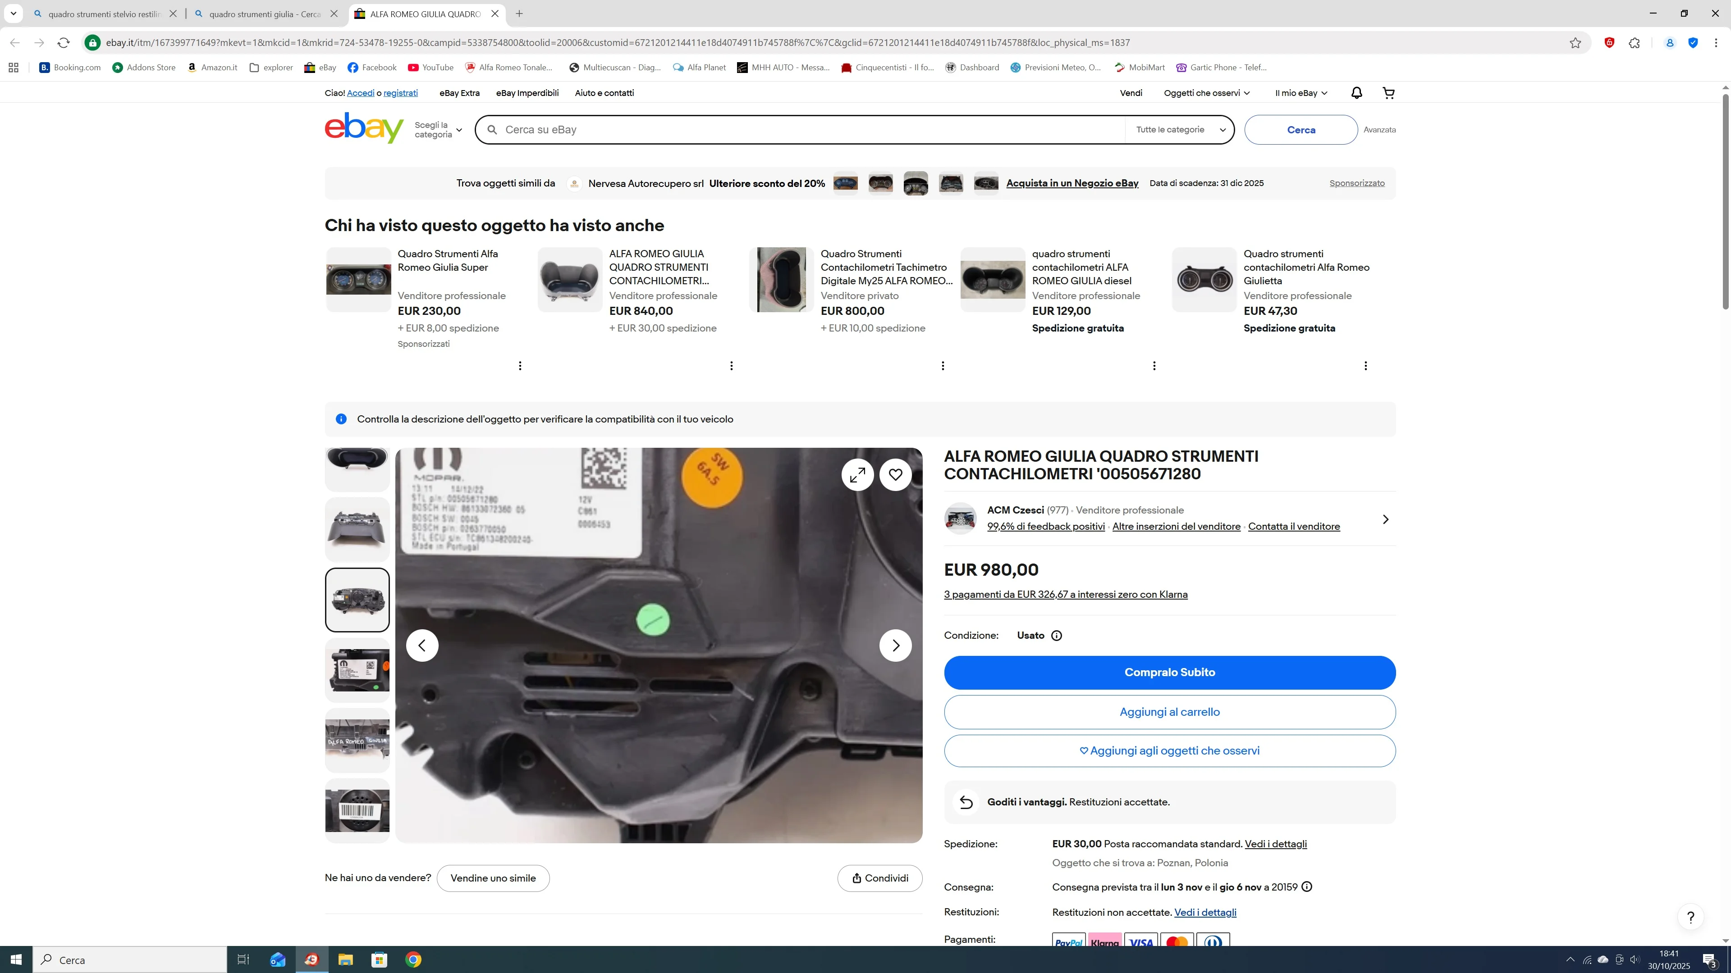Show next product photo arrow
1731x973 pixels.
click(x=895, y=646)
